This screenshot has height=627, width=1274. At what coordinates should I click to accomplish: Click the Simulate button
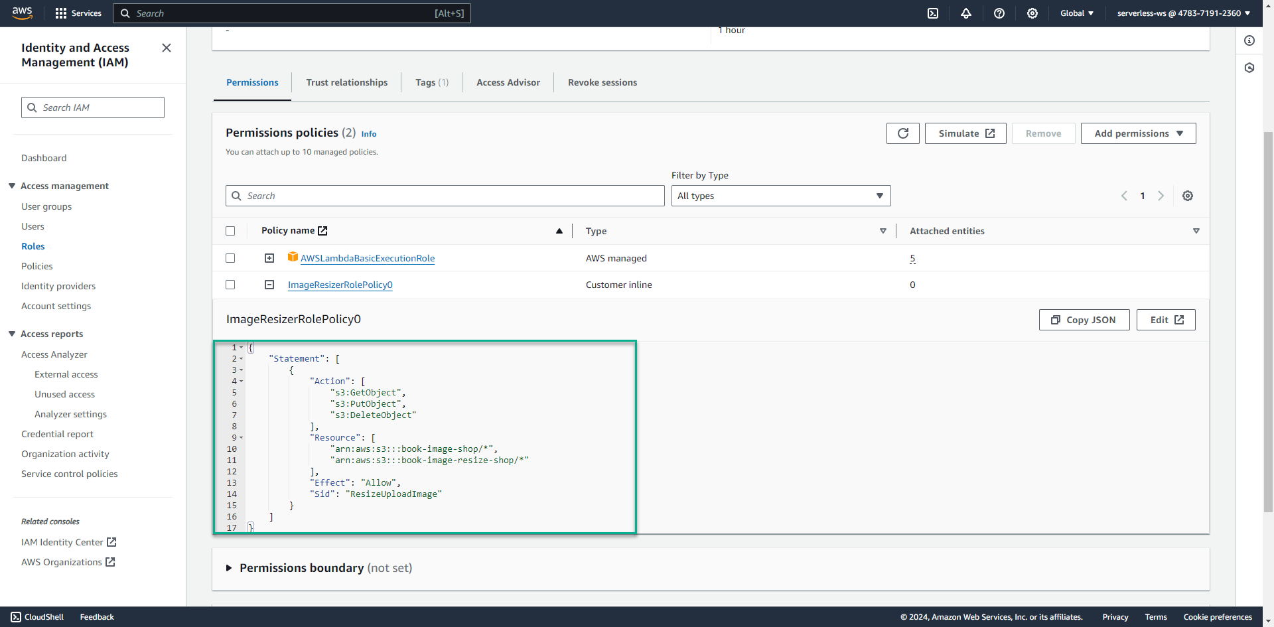coord(965,133)
